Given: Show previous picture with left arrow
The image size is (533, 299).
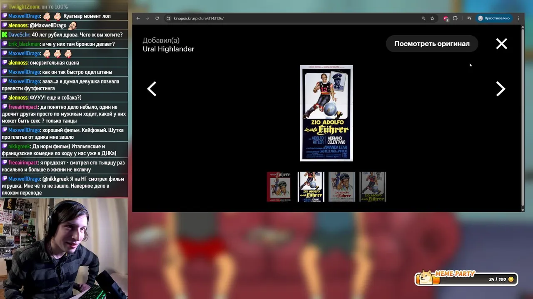Looking at the screenshot, I should [152, 89].
